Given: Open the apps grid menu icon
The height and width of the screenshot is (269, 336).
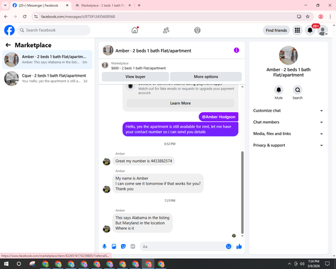Looking at the screenshot, I should coord(297,30).
